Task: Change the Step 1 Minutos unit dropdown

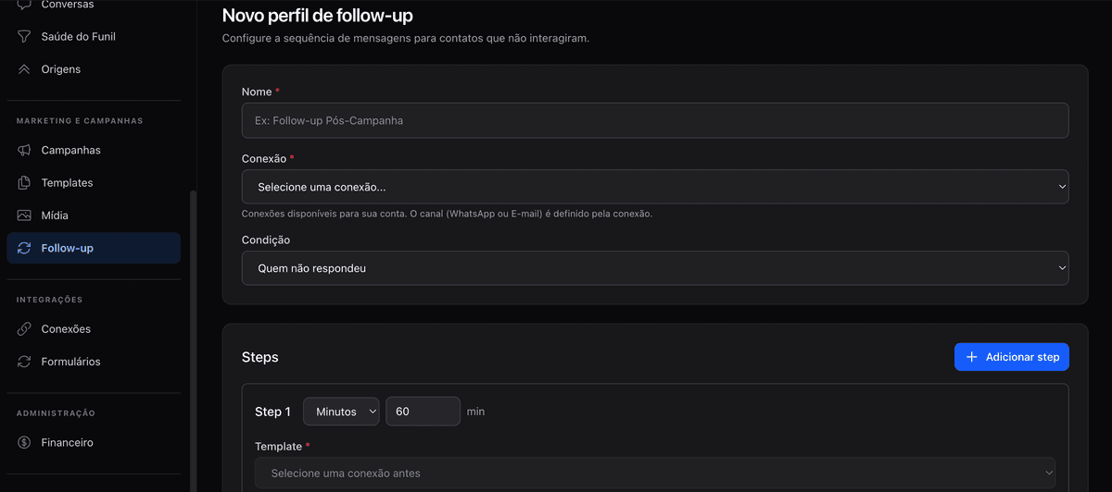Action: (x=341, y=412)
